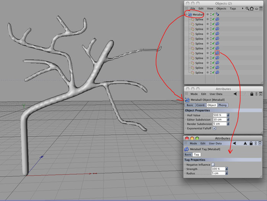Open the Basic tab of Metaball Tag Attributes

pos(188,155)
